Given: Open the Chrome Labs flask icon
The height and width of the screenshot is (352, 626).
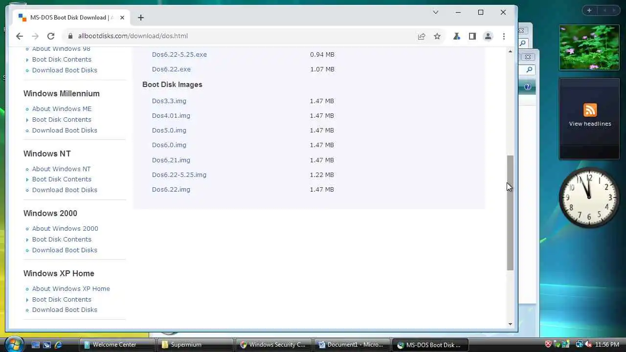Looking at the screenshot, I should (x=456, y=36).
